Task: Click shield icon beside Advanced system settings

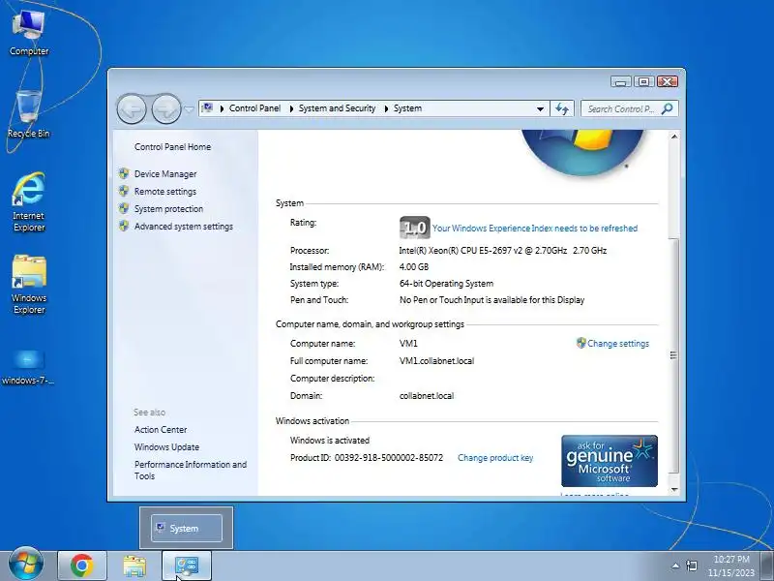Action: (x=124, y=226)
